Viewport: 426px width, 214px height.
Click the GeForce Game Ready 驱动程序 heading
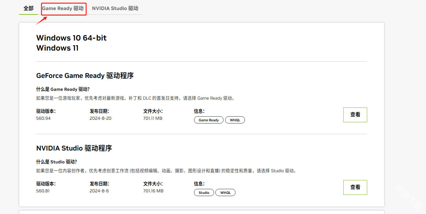[x=85, y=76]
